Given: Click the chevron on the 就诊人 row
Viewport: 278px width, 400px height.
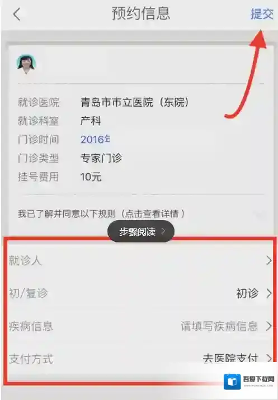Looking at the screenshot, I should click(269, 260).
